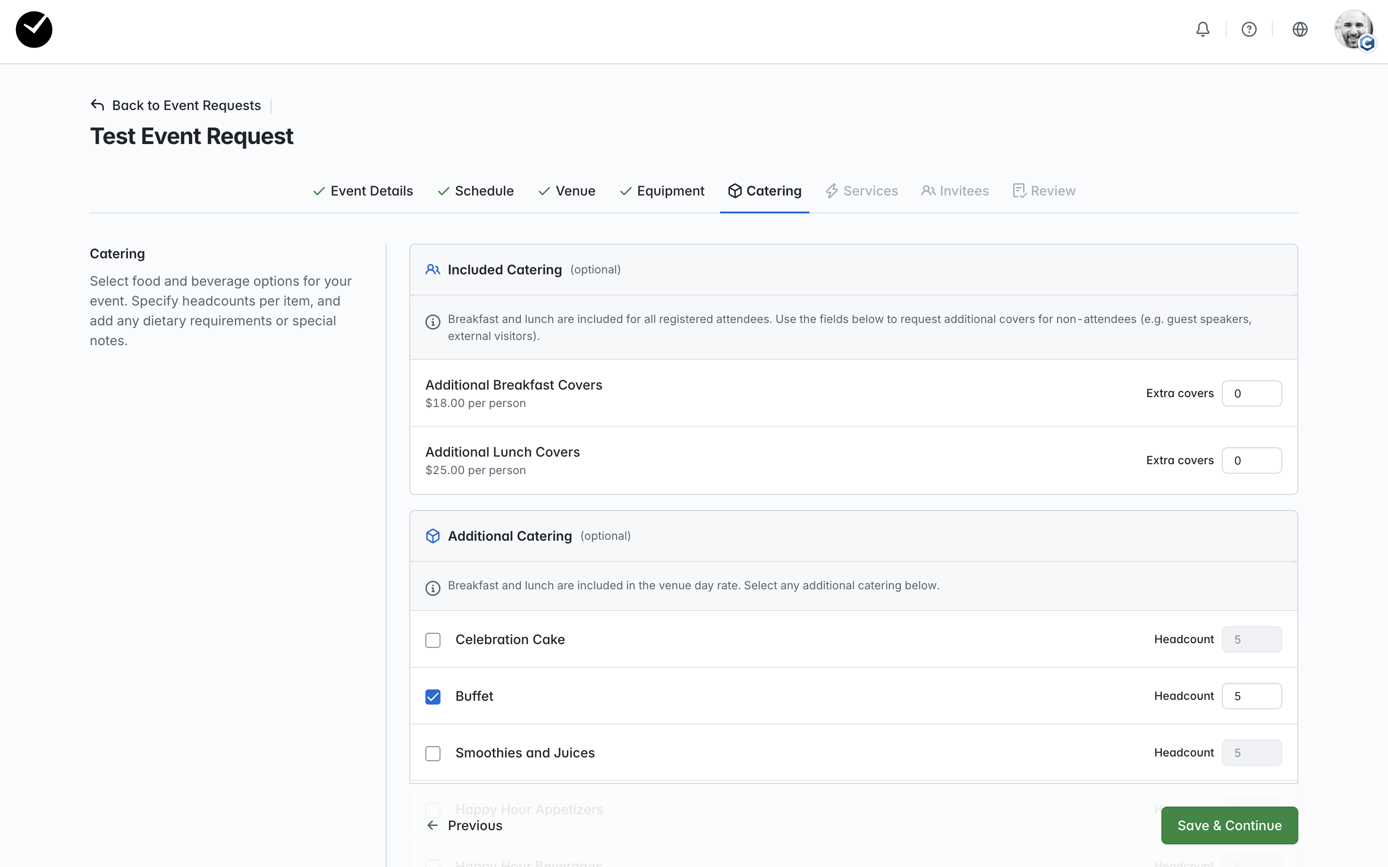This screenshot has height=867, width=1388.
Task: Click Save & Continue
Action: pos(1229,826)
